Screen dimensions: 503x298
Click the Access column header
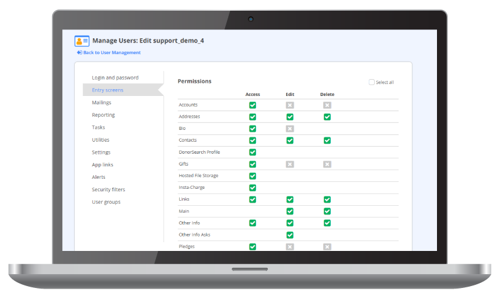pos(253,95)
